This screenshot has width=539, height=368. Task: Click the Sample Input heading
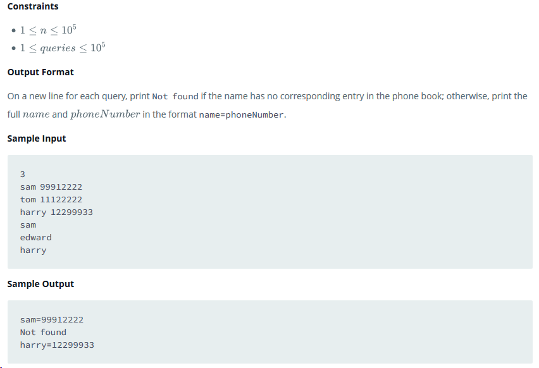click(37, 138)
